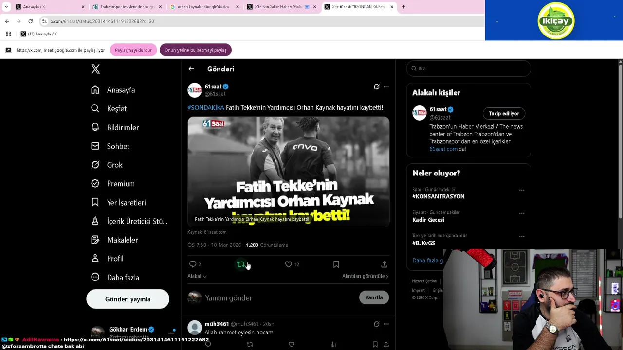Open more options on 61saat post
Screen dimensions: 623x350
click(x=386, y=87)
